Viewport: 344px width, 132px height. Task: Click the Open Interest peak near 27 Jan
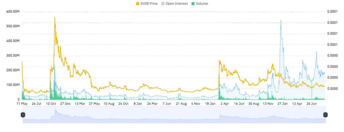coord(281,20)
